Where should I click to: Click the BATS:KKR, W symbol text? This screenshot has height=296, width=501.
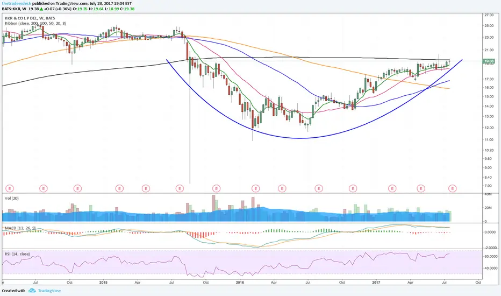tap(14, 9)
